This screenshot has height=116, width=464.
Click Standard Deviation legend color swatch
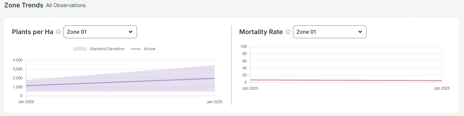80,49
